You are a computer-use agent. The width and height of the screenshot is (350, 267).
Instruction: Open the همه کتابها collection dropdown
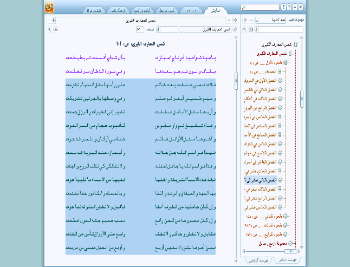[257, 20]
